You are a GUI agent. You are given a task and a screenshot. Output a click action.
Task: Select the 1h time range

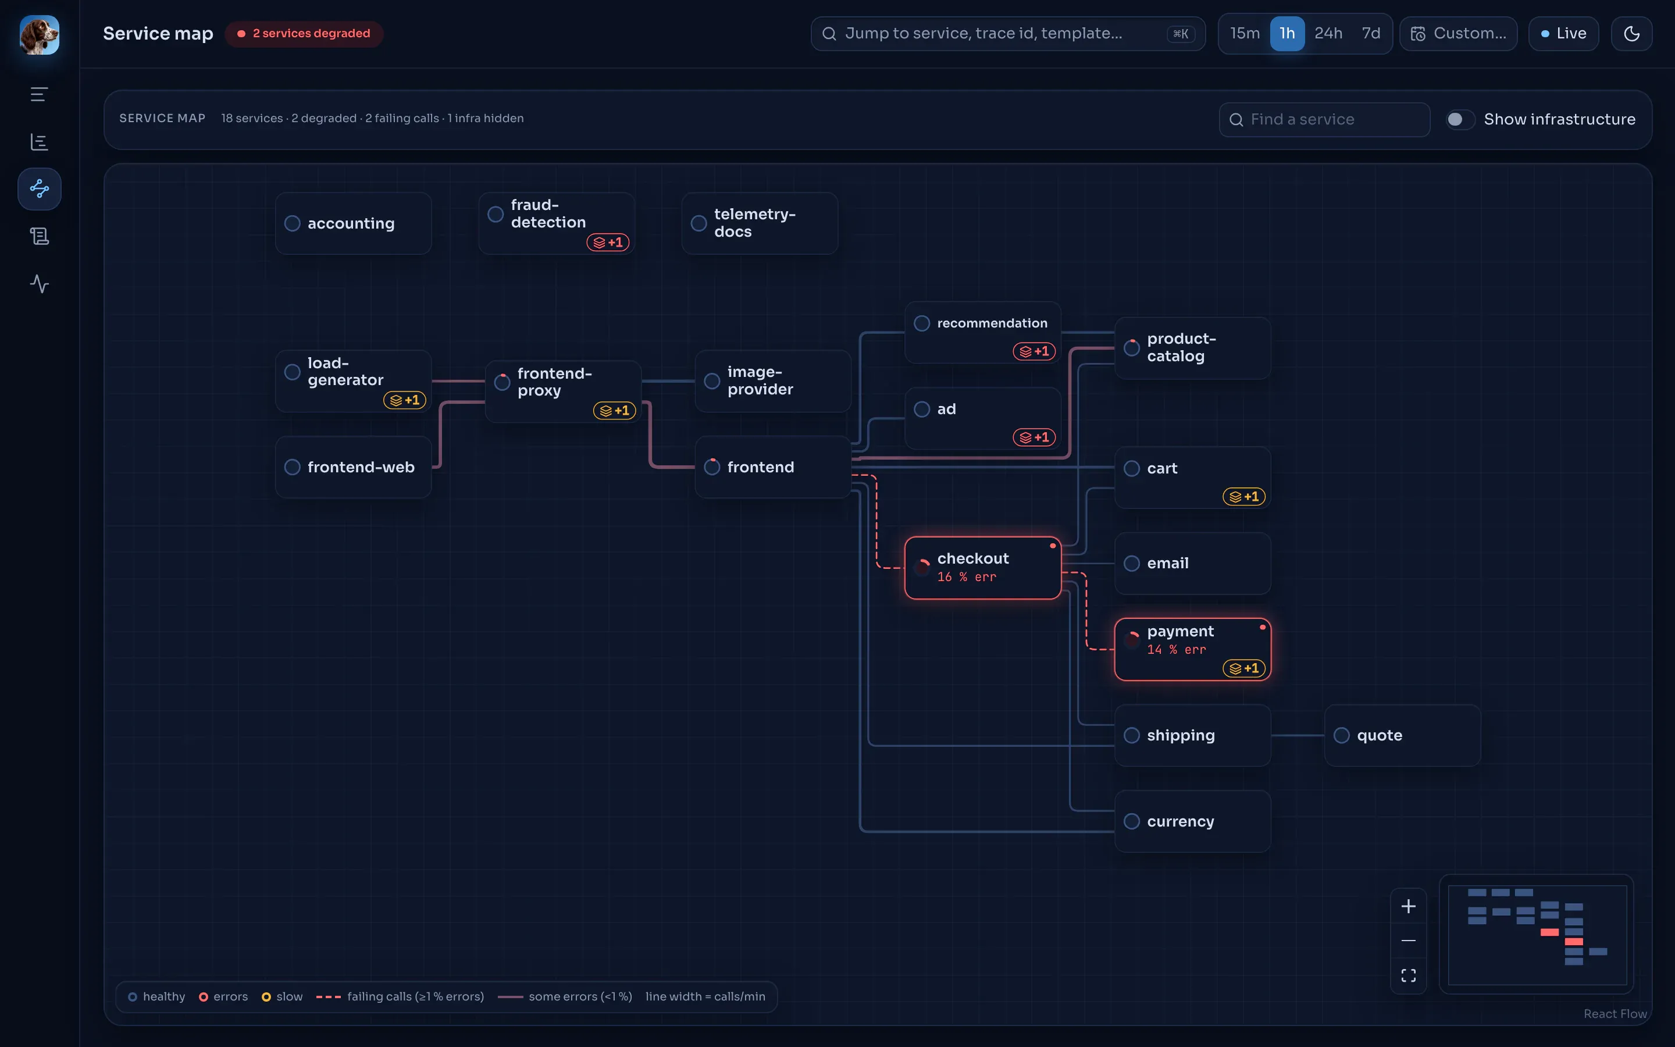pyautogui.click(x=1288, y=33)
